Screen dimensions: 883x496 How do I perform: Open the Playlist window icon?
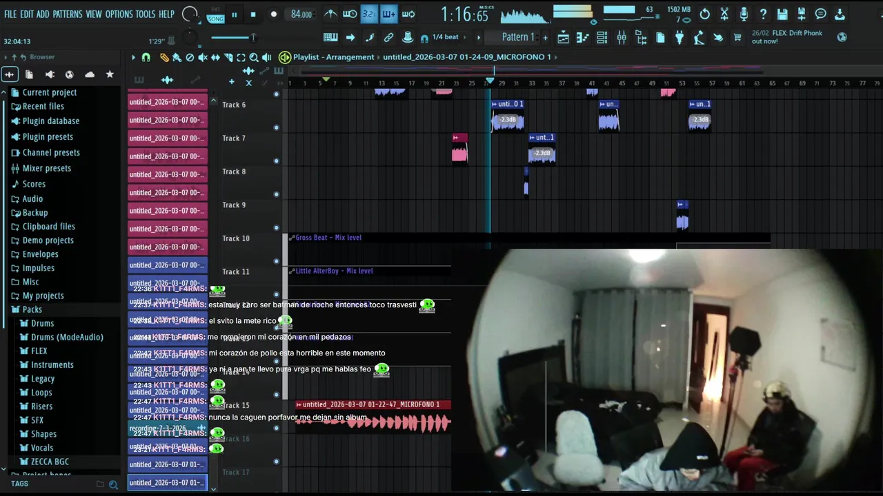pos(564,38)
